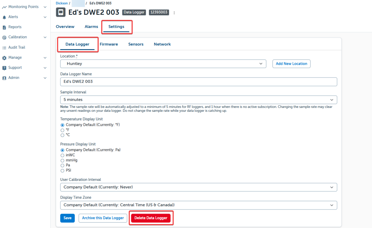The image size is (372, 228).
Task: Click the Reports document icon
Action: point(4,27)
